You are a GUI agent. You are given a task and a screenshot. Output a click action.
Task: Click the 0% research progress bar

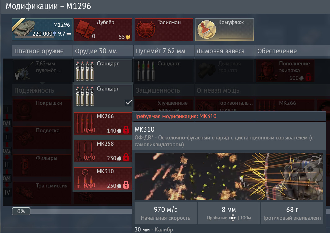pos(21,211)
